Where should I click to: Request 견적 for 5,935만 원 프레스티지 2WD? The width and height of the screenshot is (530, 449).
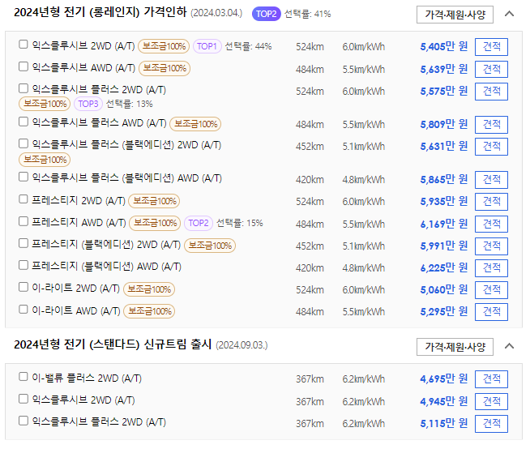click(491, 202)
